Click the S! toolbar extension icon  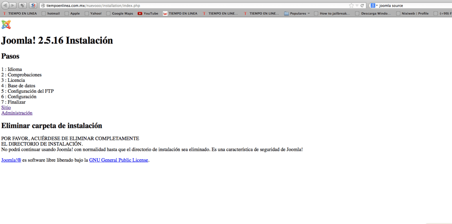coord(33,5)
